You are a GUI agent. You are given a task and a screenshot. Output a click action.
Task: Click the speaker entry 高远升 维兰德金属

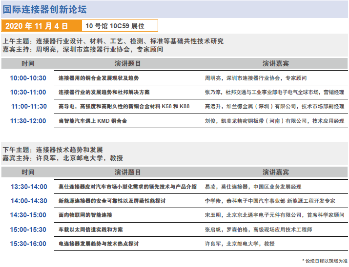click(x=274, y=106)
